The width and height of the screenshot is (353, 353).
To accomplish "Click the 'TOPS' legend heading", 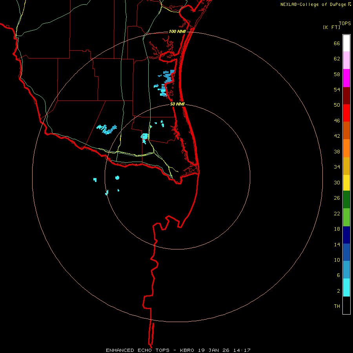I will pyautogui.click(x=345, y=23).
